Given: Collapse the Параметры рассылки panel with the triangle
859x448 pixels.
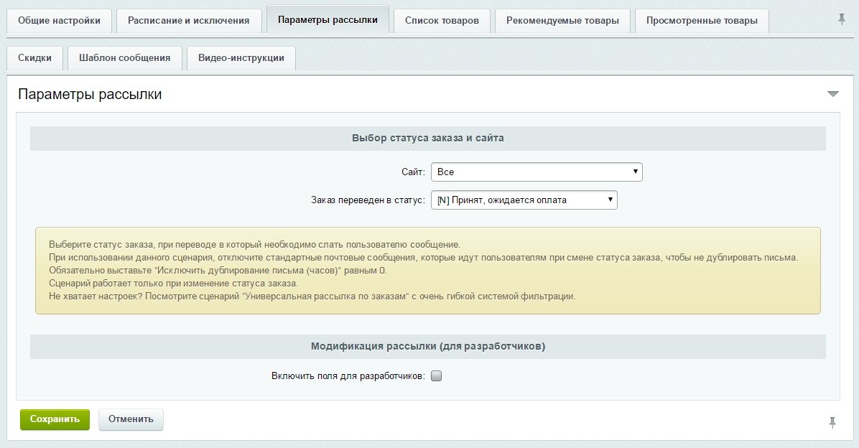Looking at the screenshot, I should [x=833, y=94].
